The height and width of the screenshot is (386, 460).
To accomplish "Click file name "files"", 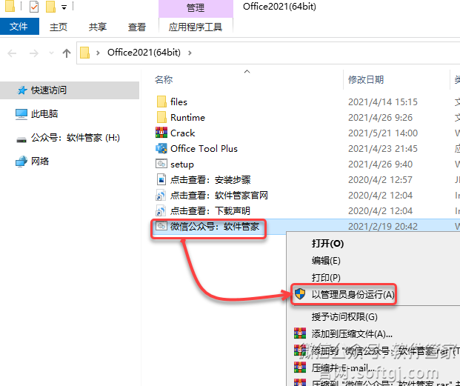I will 179,102.
